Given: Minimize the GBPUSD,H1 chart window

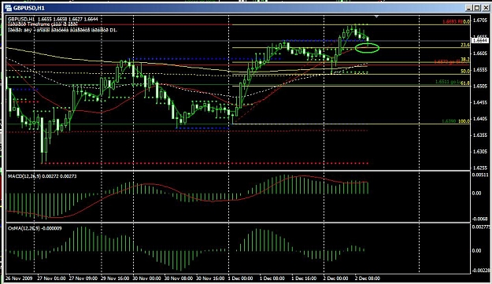Looking at the screenshot, I should pyautogui.click(x=469, y=8).
